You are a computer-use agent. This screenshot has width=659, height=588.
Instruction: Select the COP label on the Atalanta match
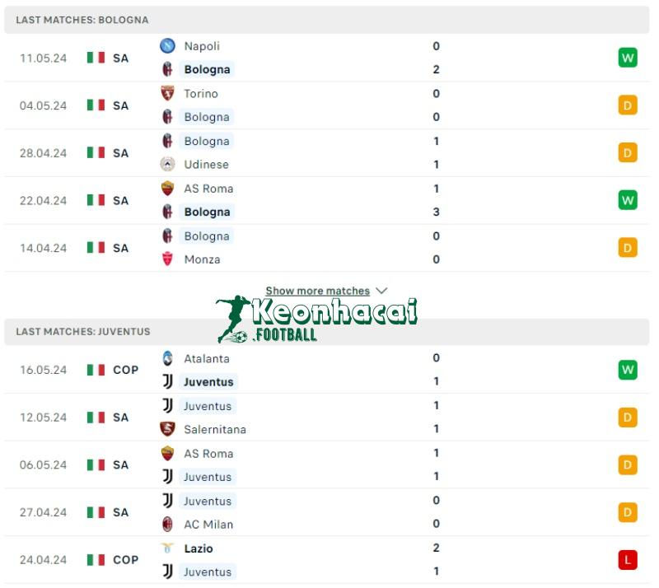[125, 370]
